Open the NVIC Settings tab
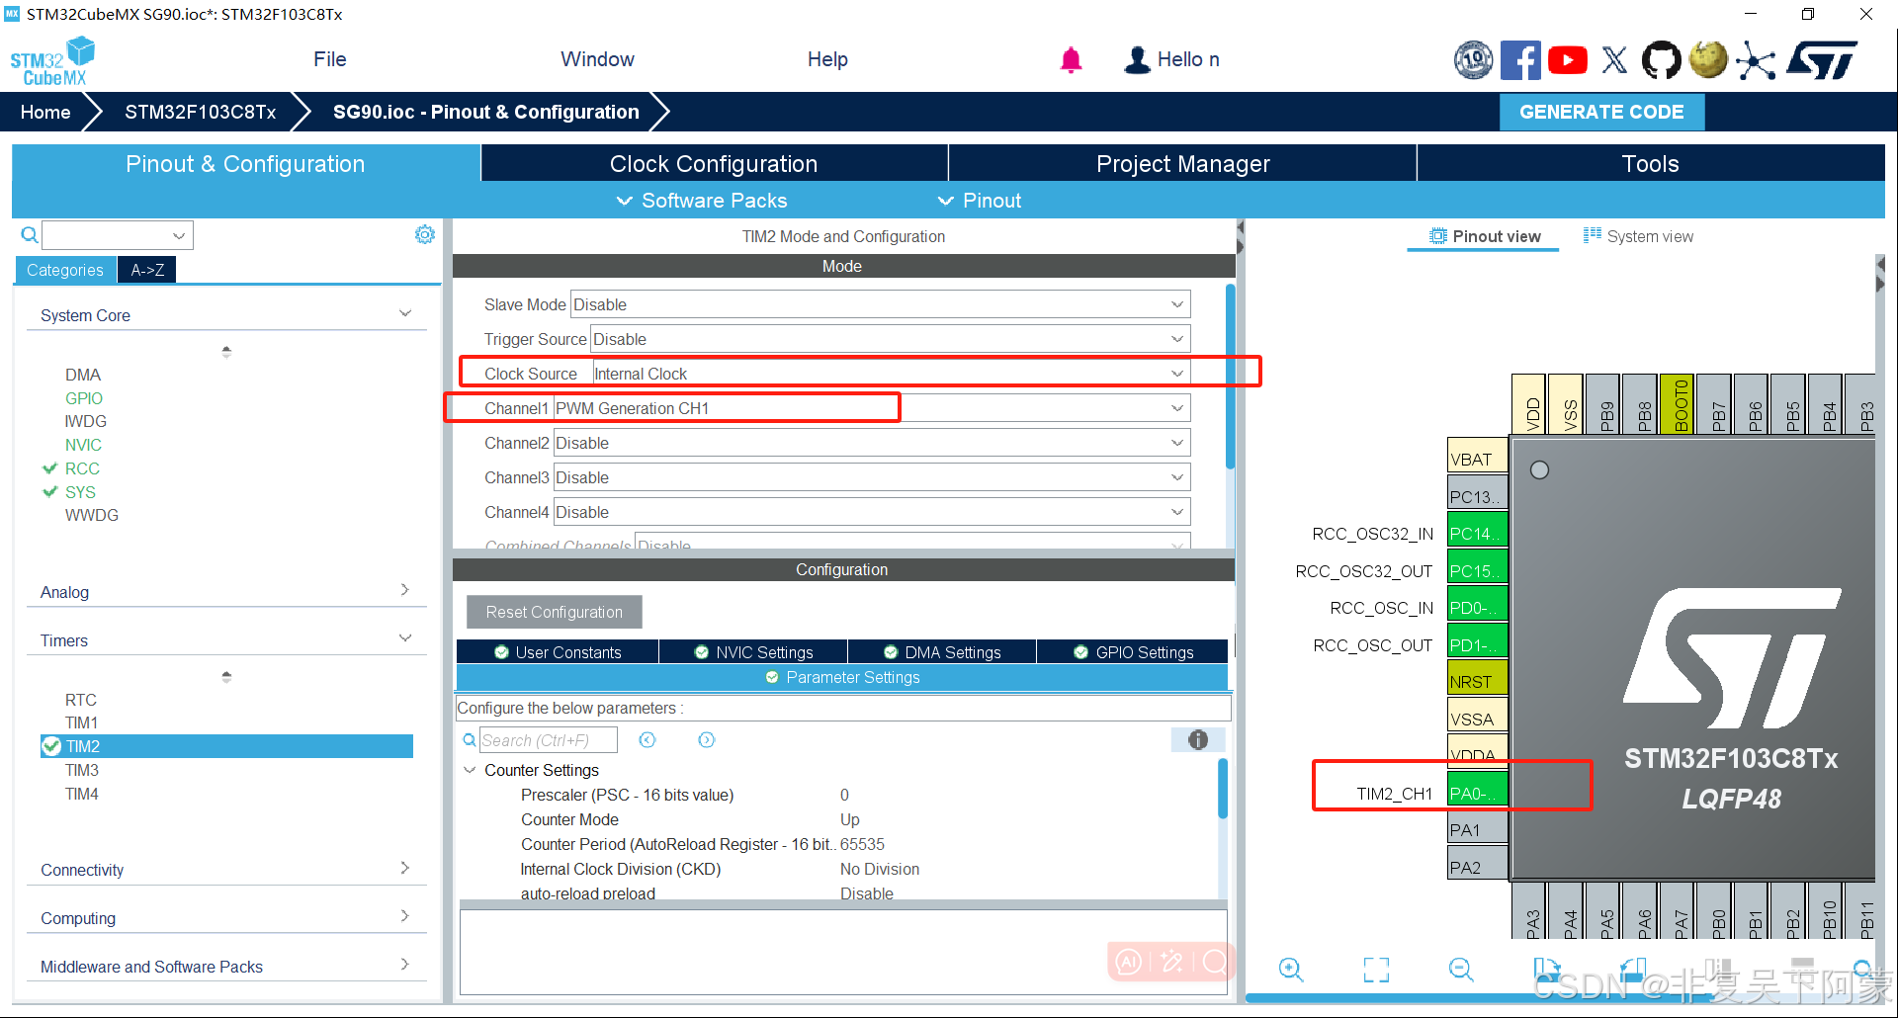Viewport: 1898px width, 1018px height. click(x=753, y=652)
